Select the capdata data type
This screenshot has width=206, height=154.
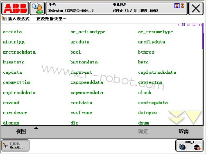(x=12, y=72)
